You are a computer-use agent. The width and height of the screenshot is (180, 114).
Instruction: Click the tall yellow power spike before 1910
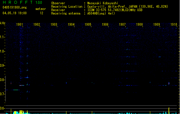(169, 111)
